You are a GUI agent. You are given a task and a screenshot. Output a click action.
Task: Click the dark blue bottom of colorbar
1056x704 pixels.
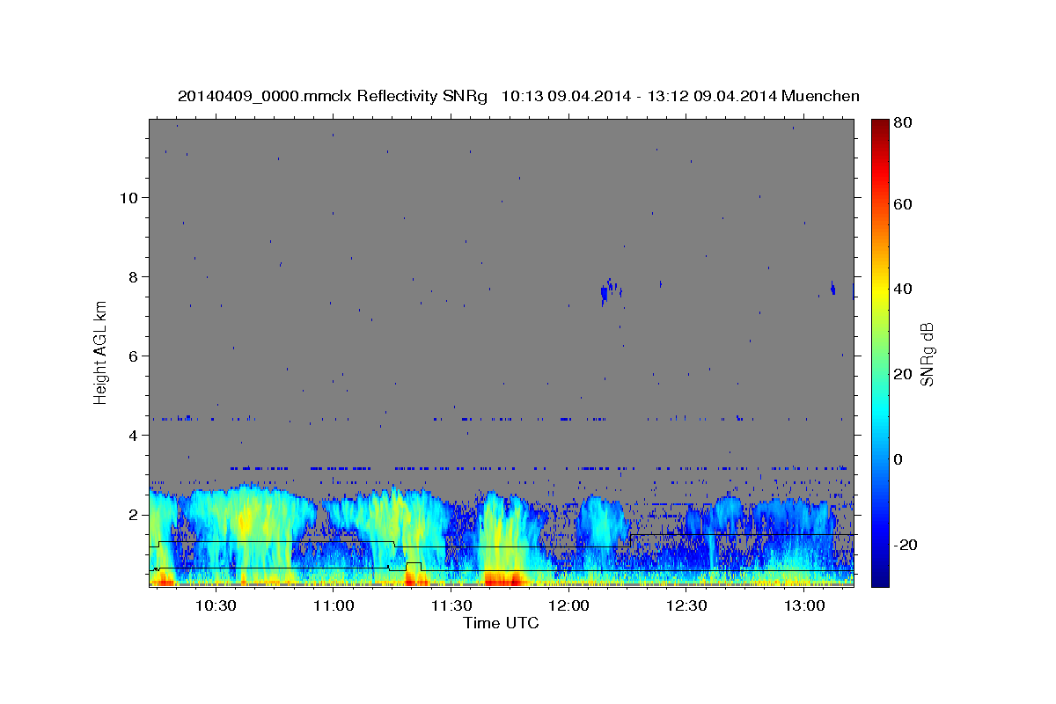pyautogui.click(x=880, y=576)
